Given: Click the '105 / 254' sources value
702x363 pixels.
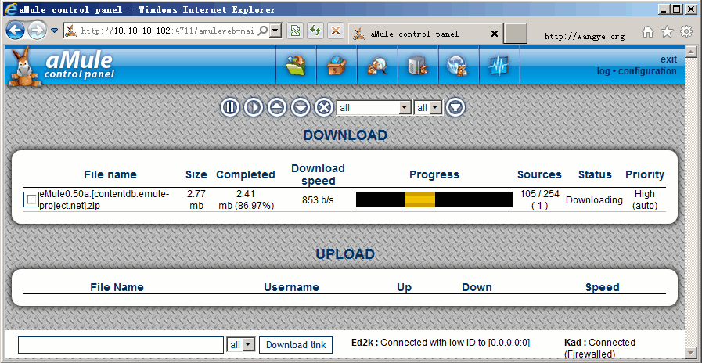Looking at the screenshot, I should click(539, 194).
